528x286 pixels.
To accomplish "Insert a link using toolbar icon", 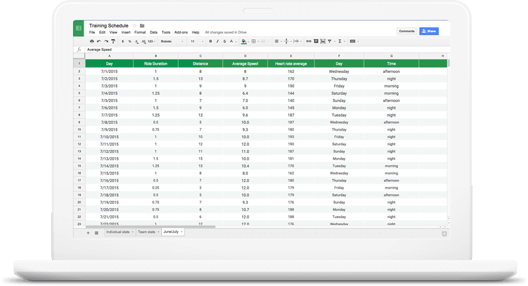I will coord(308,42).
